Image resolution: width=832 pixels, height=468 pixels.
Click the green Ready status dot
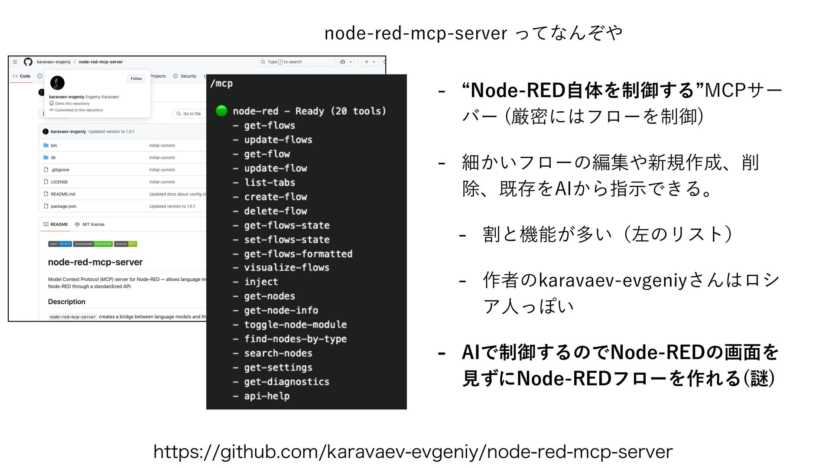click(x=221, y=111)
